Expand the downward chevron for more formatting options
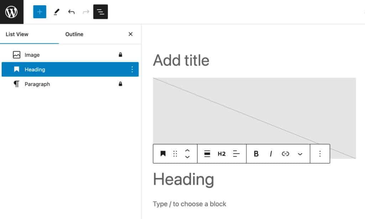Screen dimensions: 365x219 point(299,154)
